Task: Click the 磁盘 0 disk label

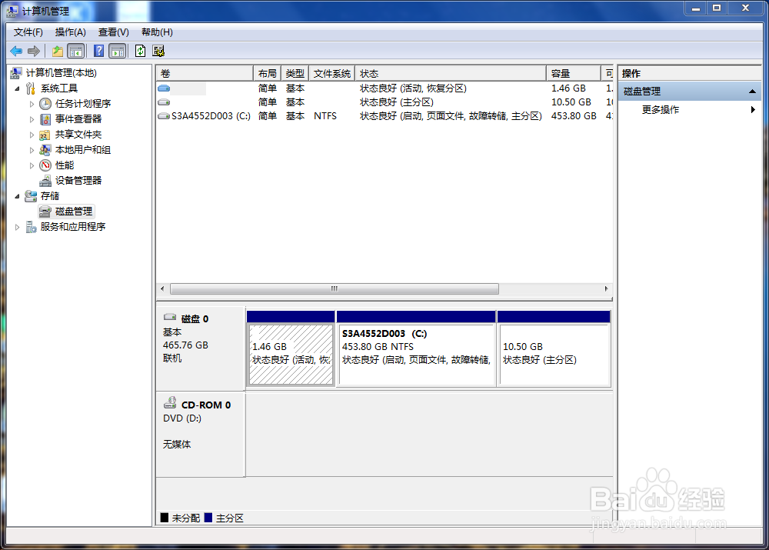Action: pos(195,319)
